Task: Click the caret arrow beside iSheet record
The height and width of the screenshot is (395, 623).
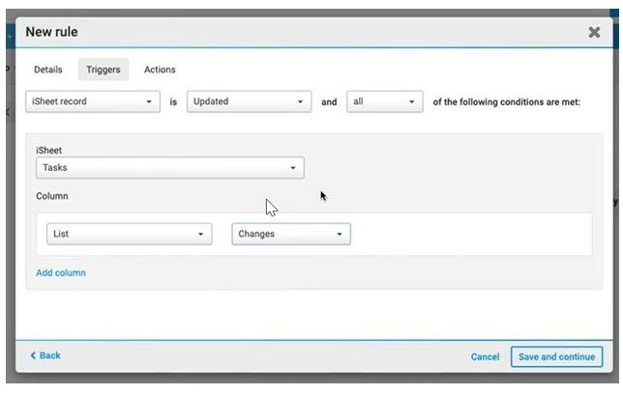Action: point(148,101)
